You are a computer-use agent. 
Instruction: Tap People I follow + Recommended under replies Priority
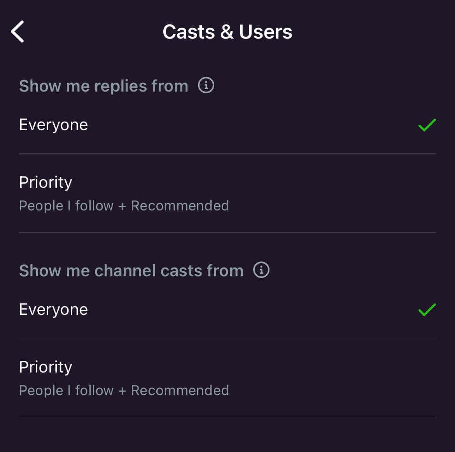124,206
